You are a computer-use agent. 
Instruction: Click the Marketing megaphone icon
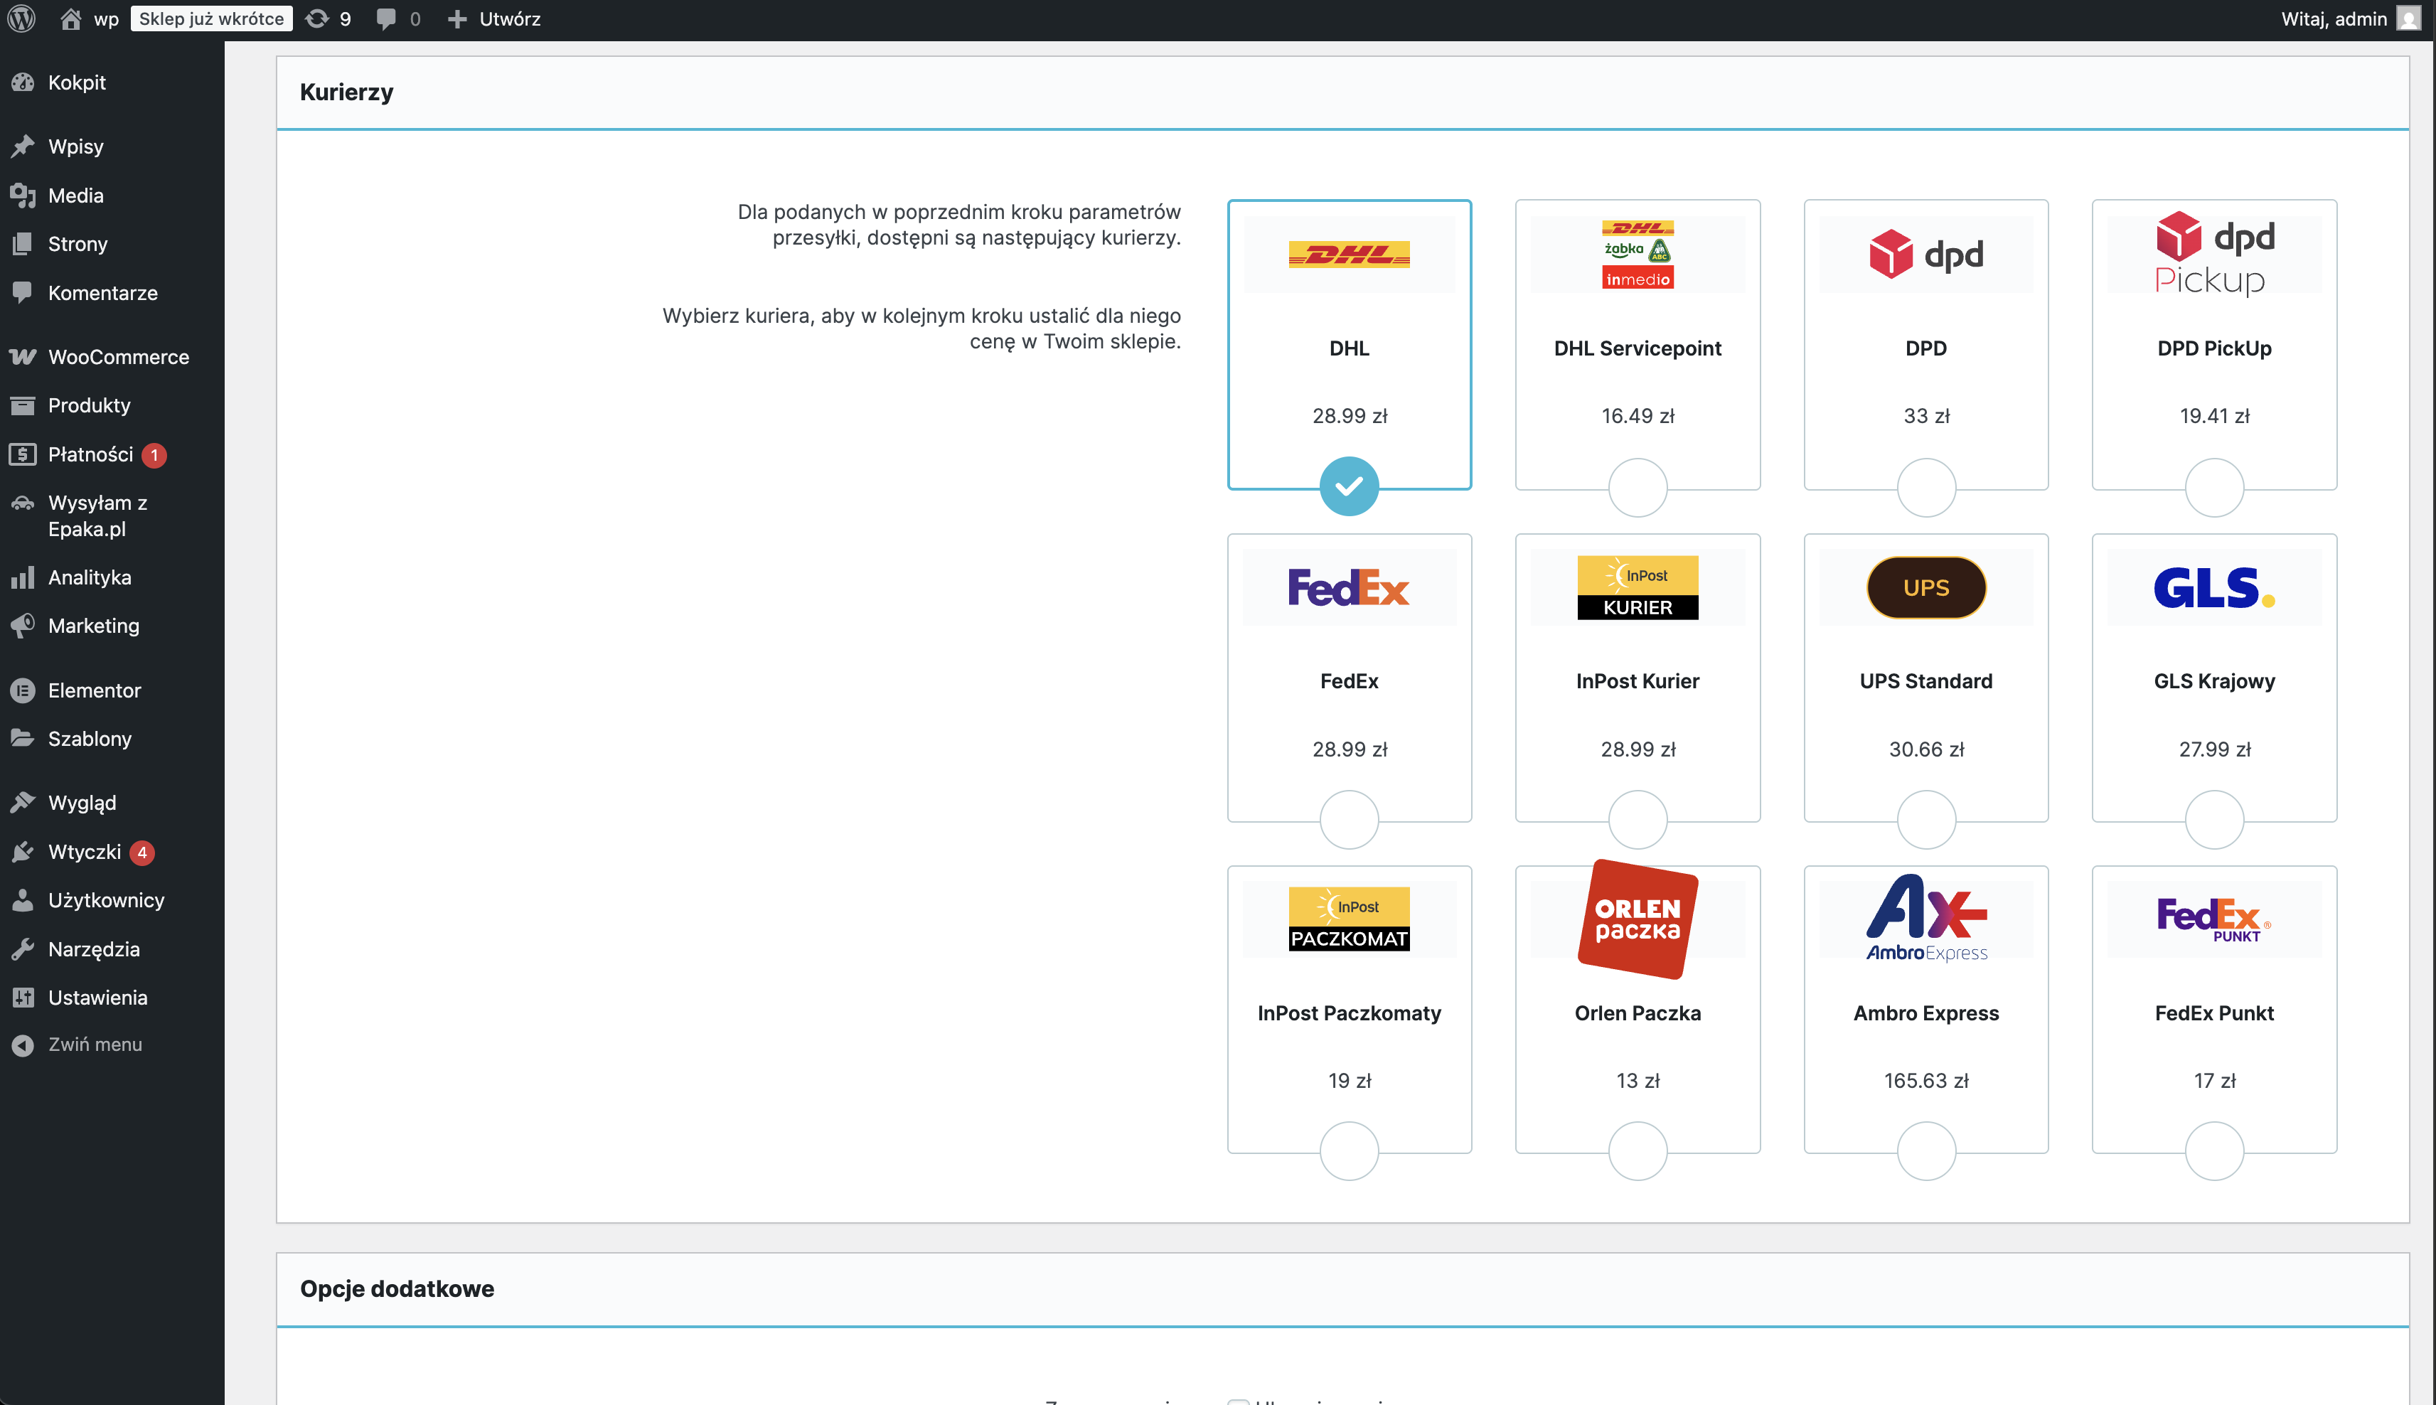pos(22,625)
